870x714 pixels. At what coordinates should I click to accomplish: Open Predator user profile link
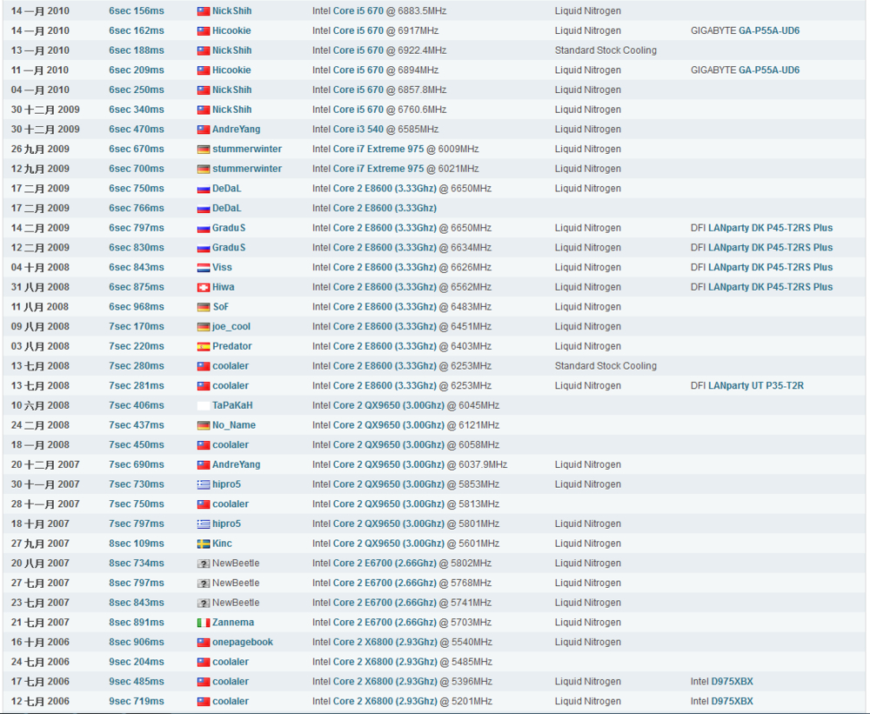point(232,346)
